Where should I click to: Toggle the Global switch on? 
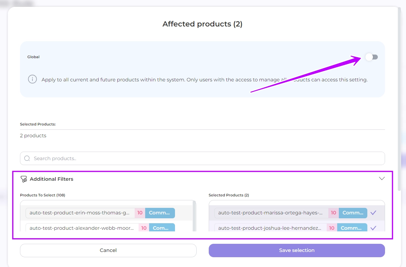pos(372,57)
